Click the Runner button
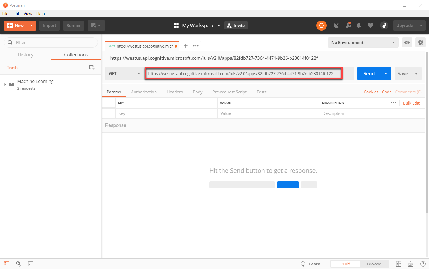 point(73,25)
